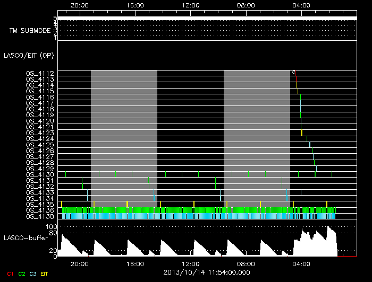Click the 04:00 label on top axis
The height and width of the screenshot is (282, 372).
coord(301,5)
